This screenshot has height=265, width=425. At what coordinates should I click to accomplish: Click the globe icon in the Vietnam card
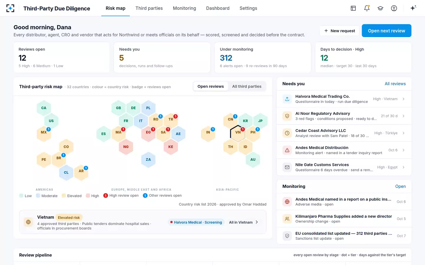[x=28, y=222]
